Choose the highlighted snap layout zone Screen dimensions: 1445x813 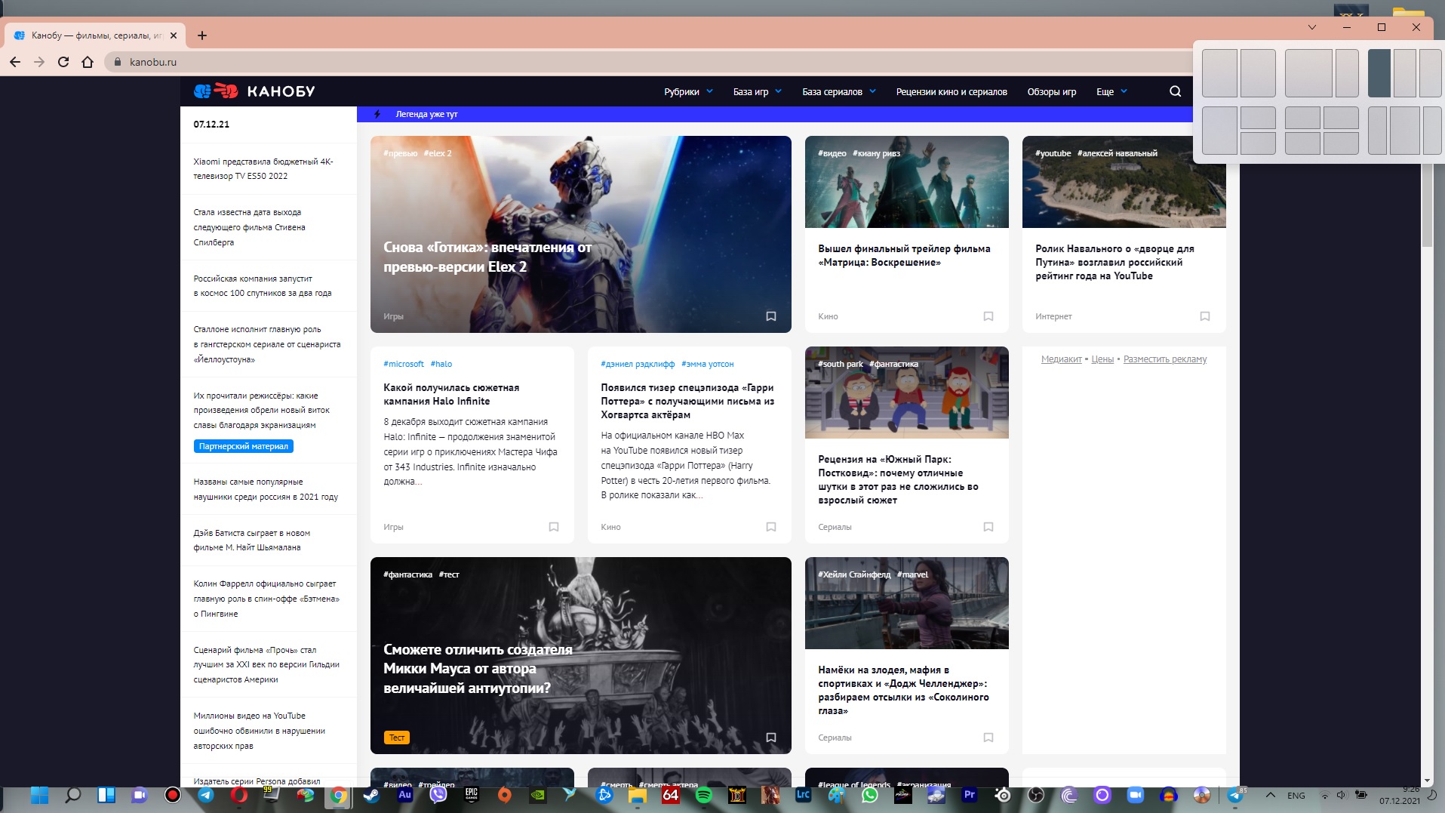1379,73
